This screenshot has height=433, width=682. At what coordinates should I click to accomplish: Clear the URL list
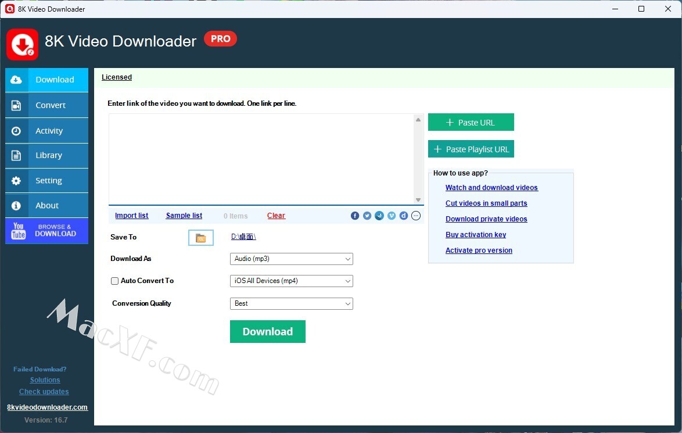276,216
